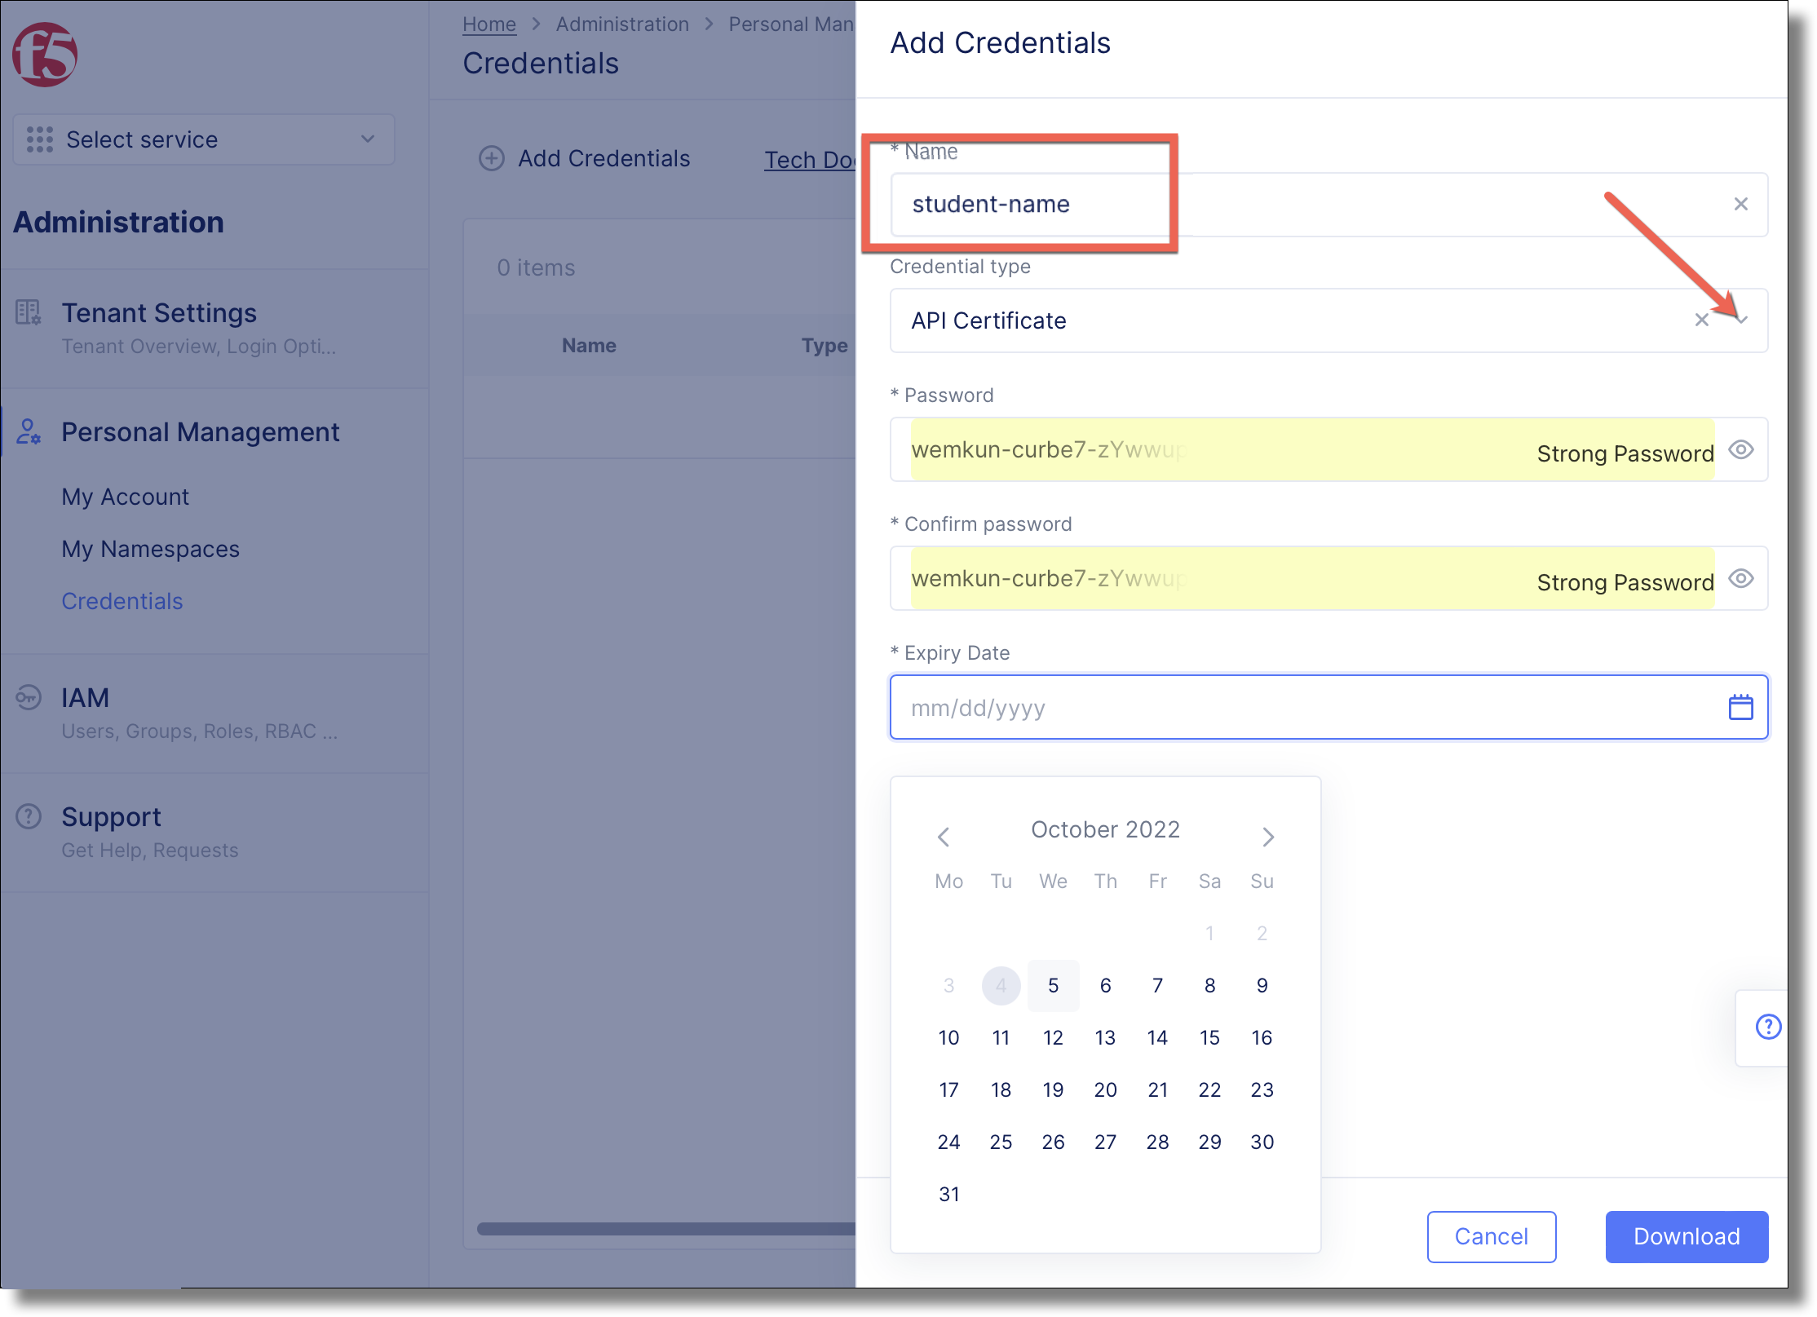Screen dimensions: 1817x1317
Task: Show password with eye icon
Action: (x=1741, y=449)
